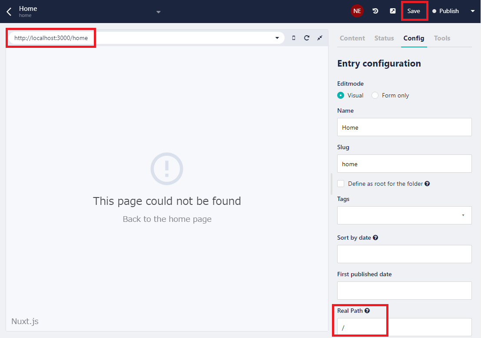Viewport: 481px width, 338px height.
Task: Open draft in new window icon
Action: click(393, 11)
